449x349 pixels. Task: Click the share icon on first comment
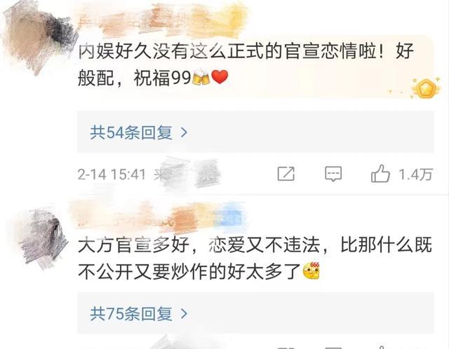pos(286,173)
